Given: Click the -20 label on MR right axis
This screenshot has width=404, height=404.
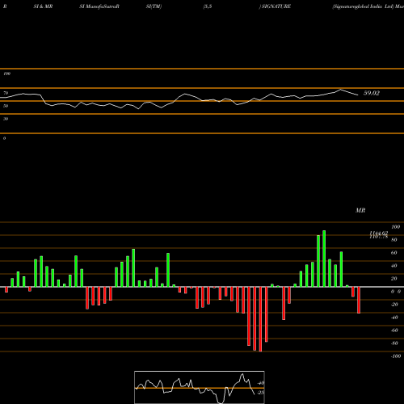Looking at the screenshot, I should pos(394,305).
